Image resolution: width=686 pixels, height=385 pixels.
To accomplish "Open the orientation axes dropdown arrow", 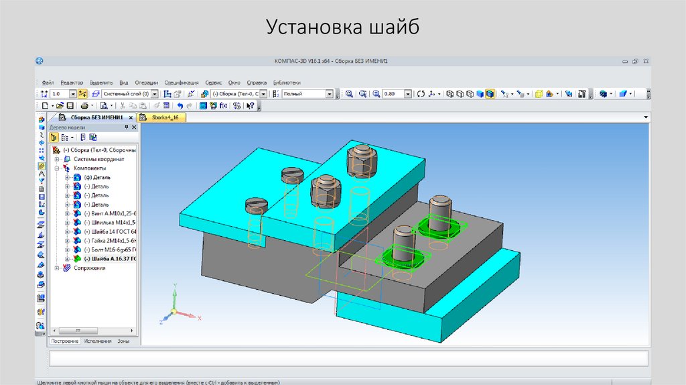I will (x=439, y=94).
